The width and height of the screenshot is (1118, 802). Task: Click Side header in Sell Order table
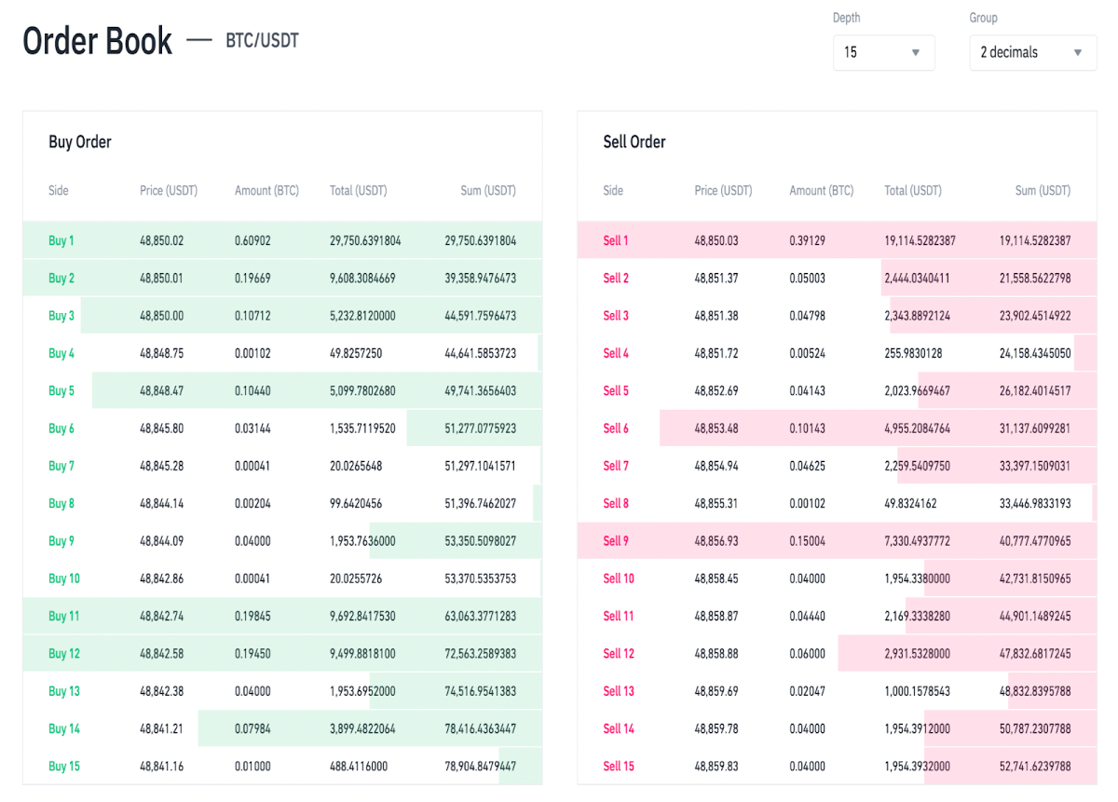pyautogui.click(x=613, y=190)
